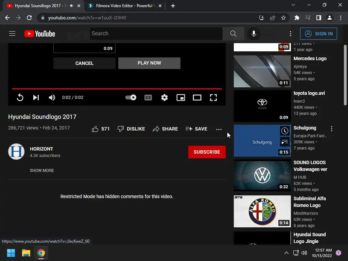Image resolution: width=348 pixels, height=261 pixels.
Task: Click the search magnifier button
Action: [233, 34]
